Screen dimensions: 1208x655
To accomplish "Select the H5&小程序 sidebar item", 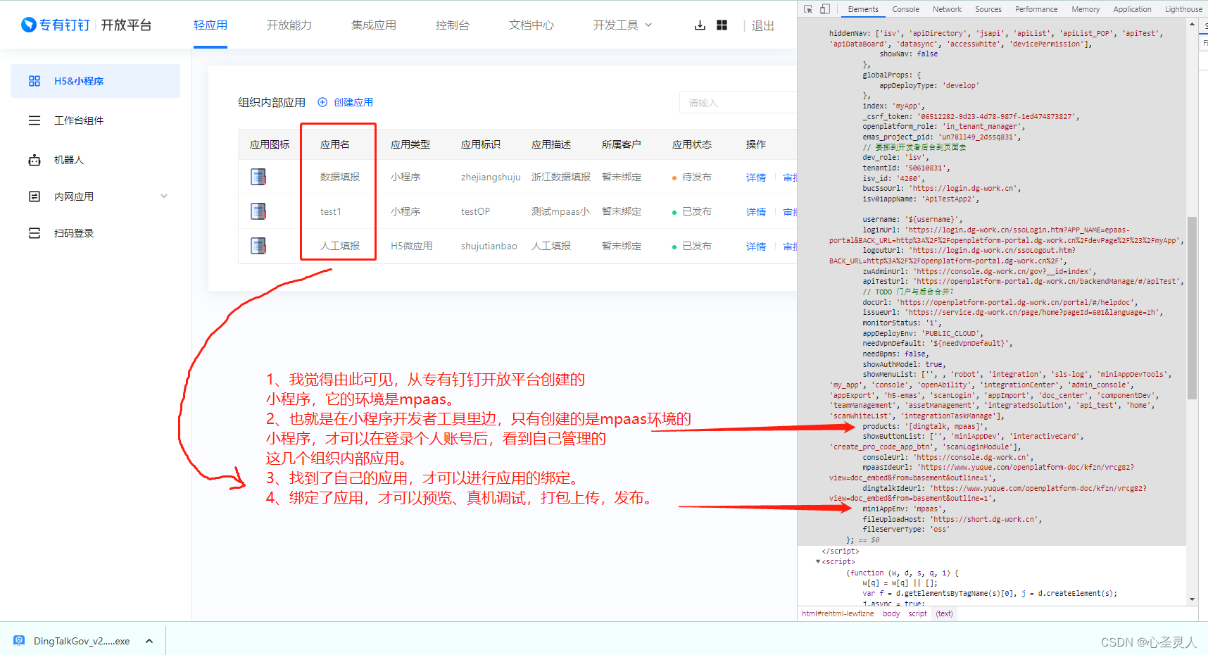I will pos(95,81).
